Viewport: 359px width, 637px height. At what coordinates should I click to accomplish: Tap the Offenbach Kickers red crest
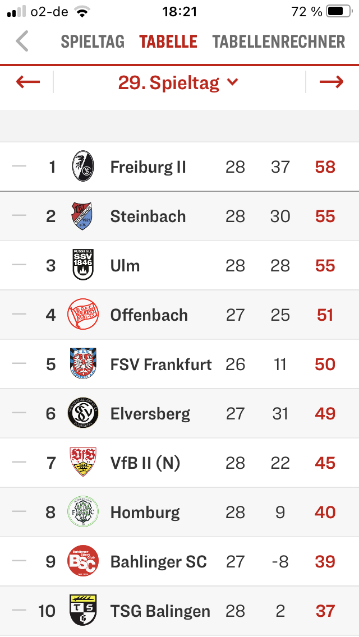tap(83, 314)
